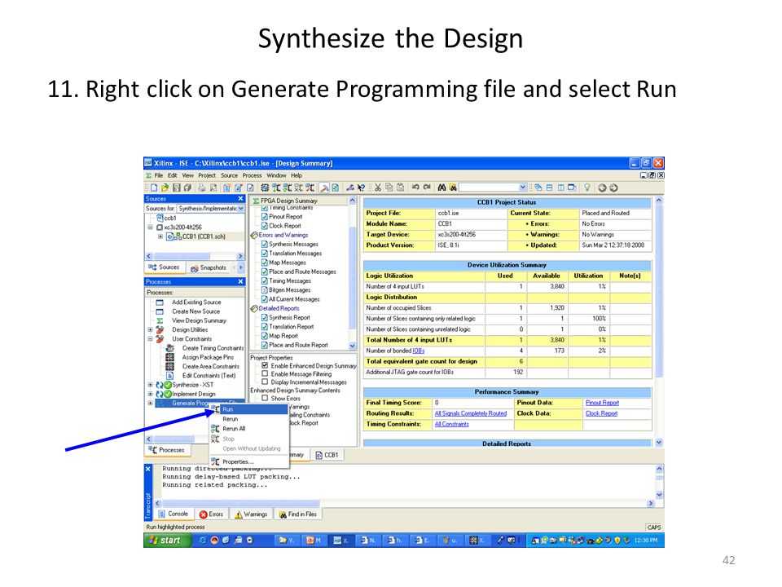Click the back navigation arrow icon
This screenshot has width=782, height=587.
pyautogui.click(x=602, y=188)
